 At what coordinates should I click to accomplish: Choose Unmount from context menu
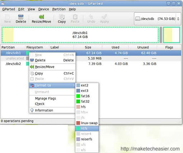[x=52, y=92]
